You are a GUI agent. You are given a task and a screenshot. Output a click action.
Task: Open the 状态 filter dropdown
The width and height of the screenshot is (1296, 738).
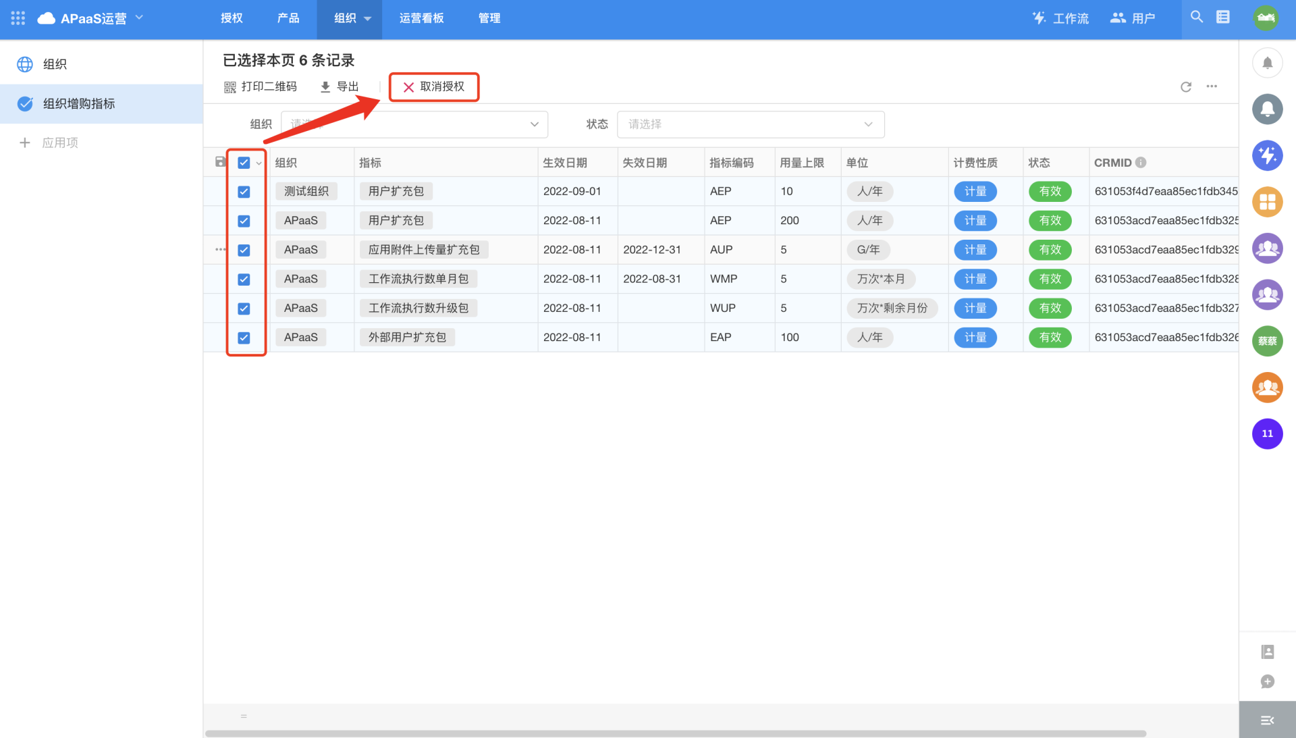(x=750, y=124)
